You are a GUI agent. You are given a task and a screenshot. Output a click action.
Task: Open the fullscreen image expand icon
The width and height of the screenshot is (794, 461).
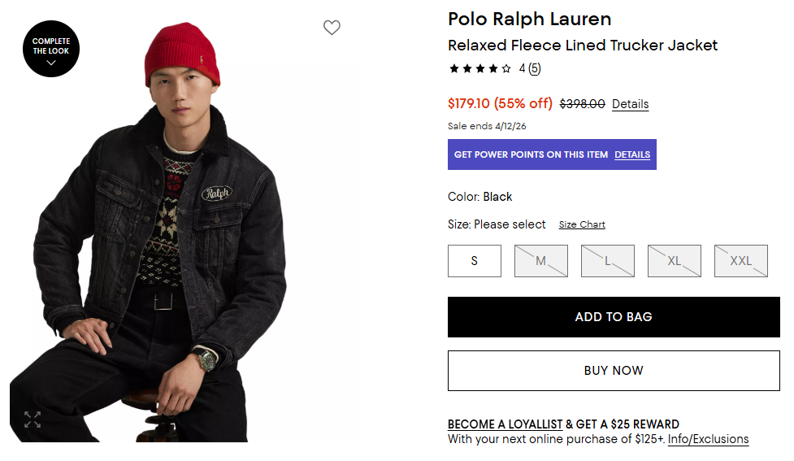[x=33, y=420]
